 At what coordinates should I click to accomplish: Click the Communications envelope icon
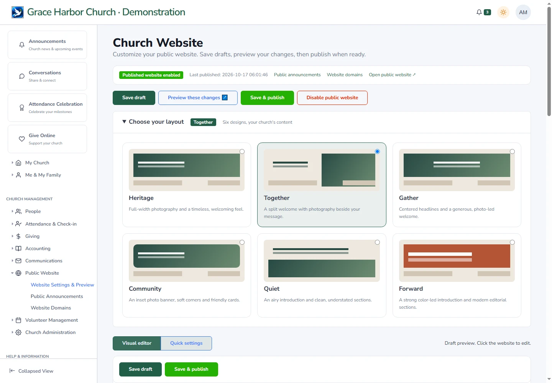pyautogui.click(x=18, y=261)
